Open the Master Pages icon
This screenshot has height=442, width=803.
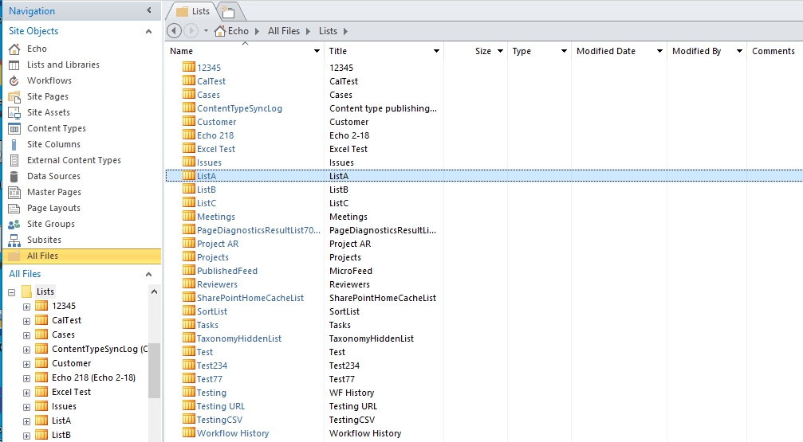[14, 193]
